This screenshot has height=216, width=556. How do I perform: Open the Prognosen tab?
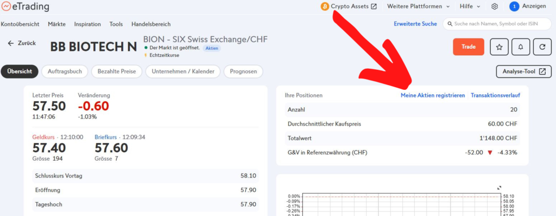tap(243, 71)
